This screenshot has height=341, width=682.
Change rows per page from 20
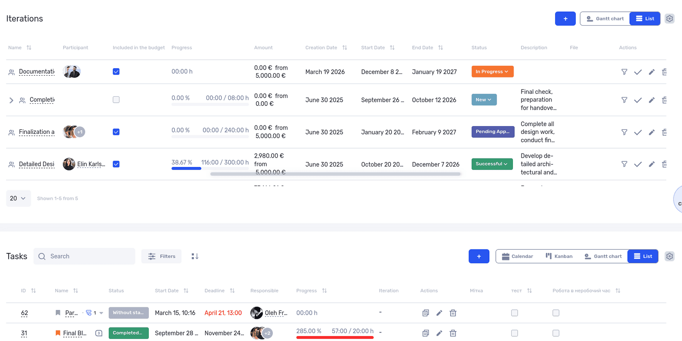click(x=18, y=198)
